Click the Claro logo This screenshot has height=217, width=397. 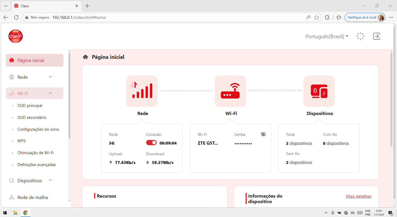tap(16, 36)
